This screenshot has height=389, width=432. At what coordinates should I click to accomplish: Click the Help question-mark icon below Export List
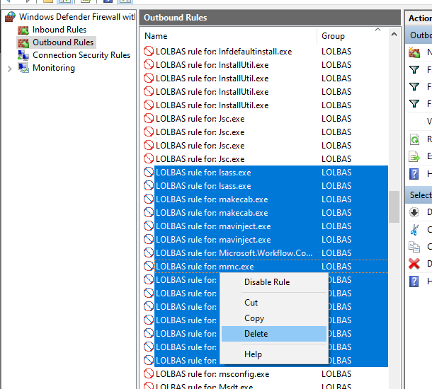(x=414, y=174)
